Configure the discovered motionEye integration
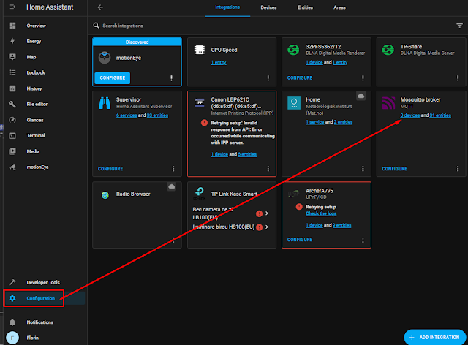This screenshot has width=468, height=345. pyautogui.click(x=113, y=78)
